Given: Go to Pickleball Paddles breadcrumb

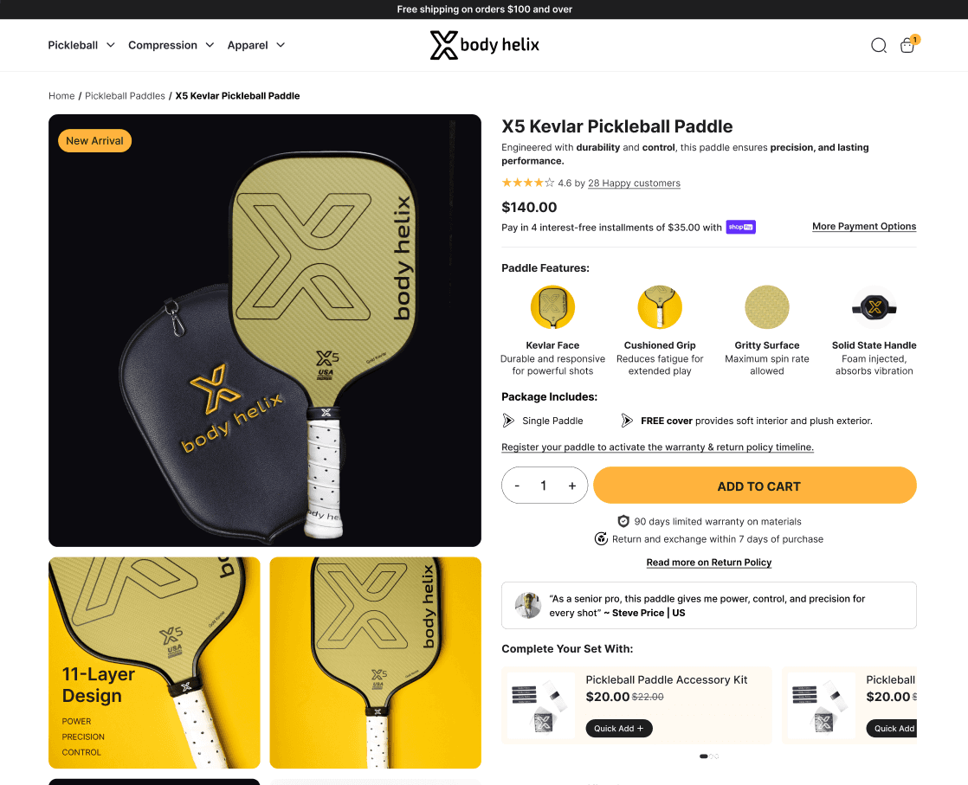Looking at the screenshot, I should [125, 96].
